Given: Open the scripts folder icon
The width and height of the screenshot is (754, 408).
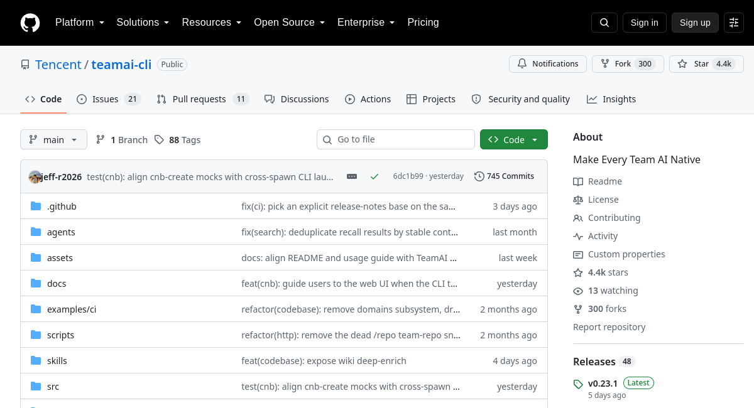Looking at the screenshot, I should [x=36, y=335].
